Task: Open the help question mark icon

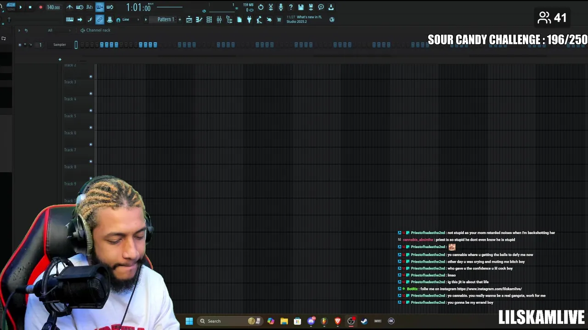Action: coord(291,7)
